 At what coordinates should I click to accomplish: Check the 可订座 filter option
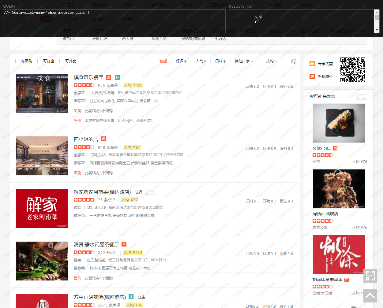(39, 61)
